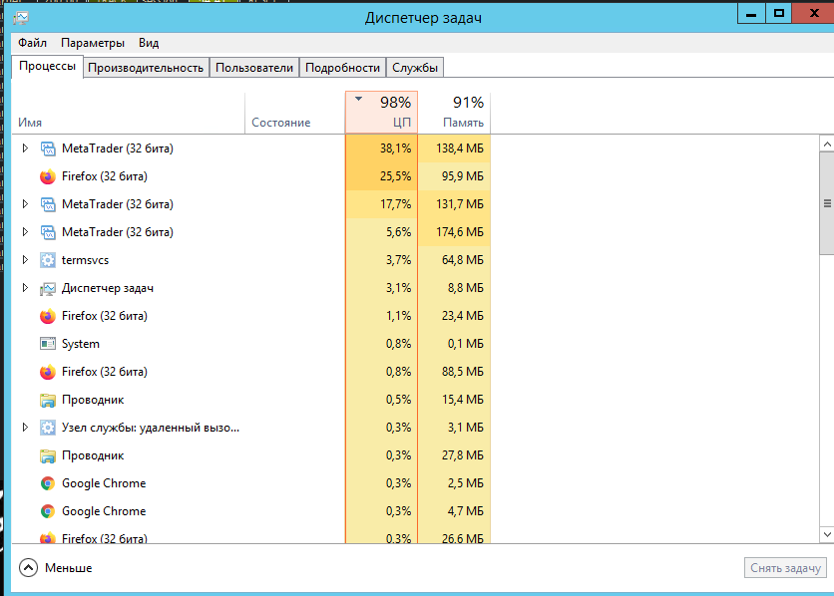Expand the termsvcs process group
This screenshot has height=596, width=834.
25,260
